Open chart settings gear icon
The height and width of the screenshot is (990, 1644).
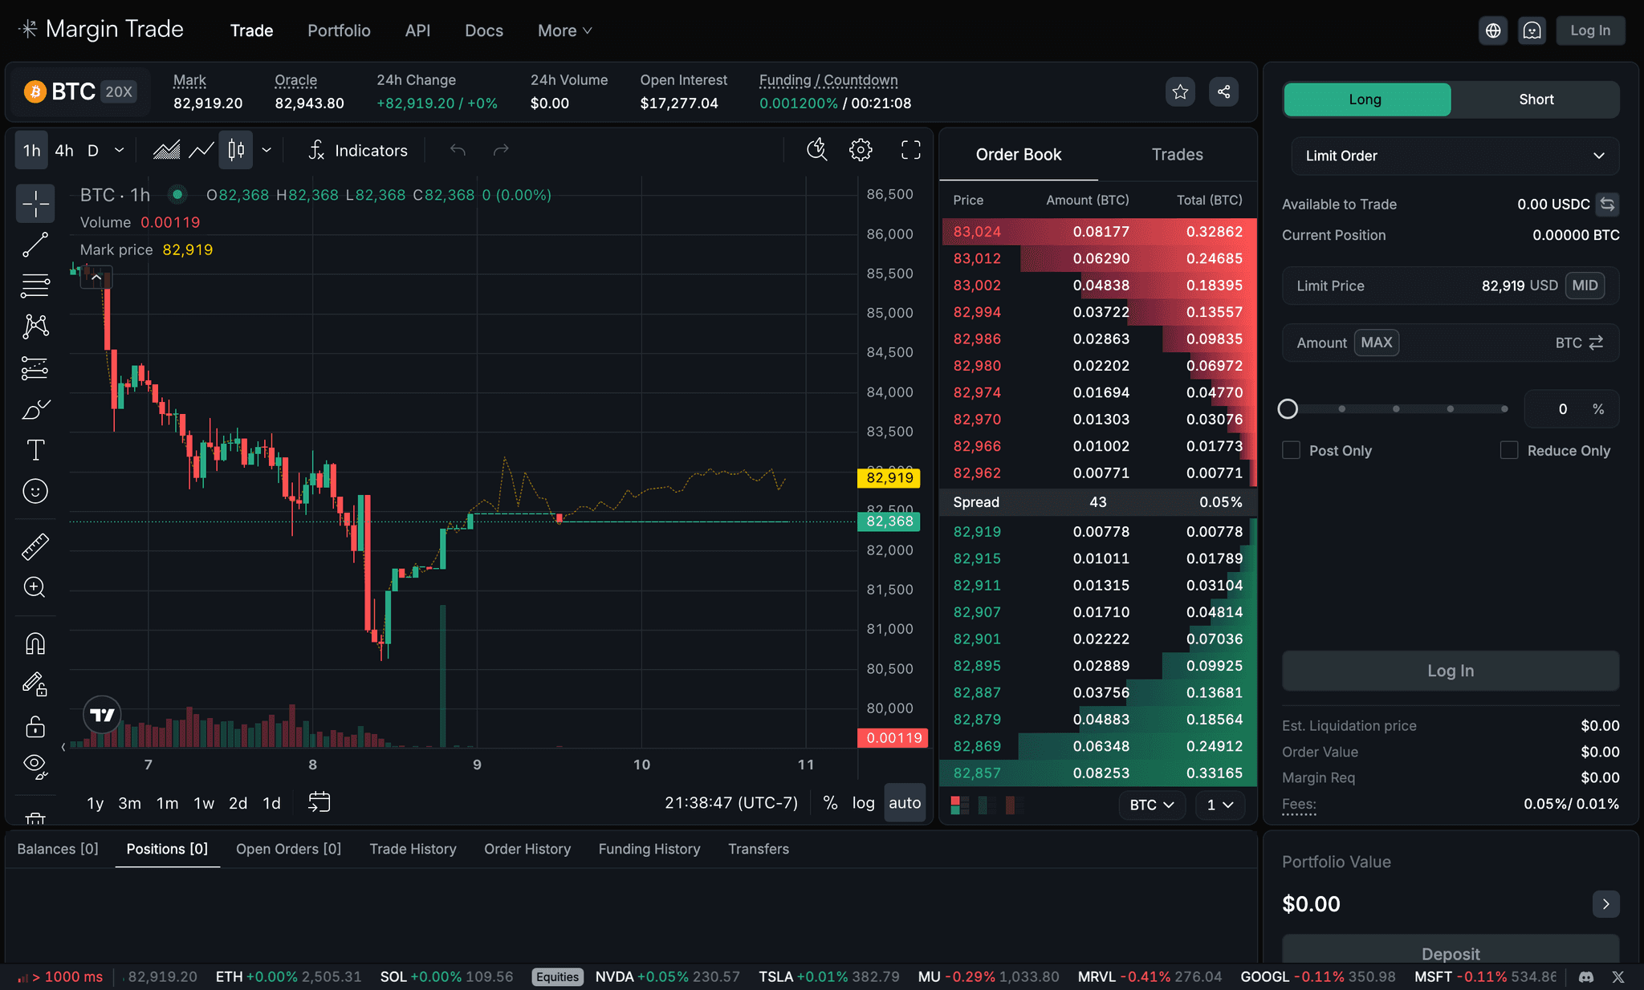coord(861,150)
